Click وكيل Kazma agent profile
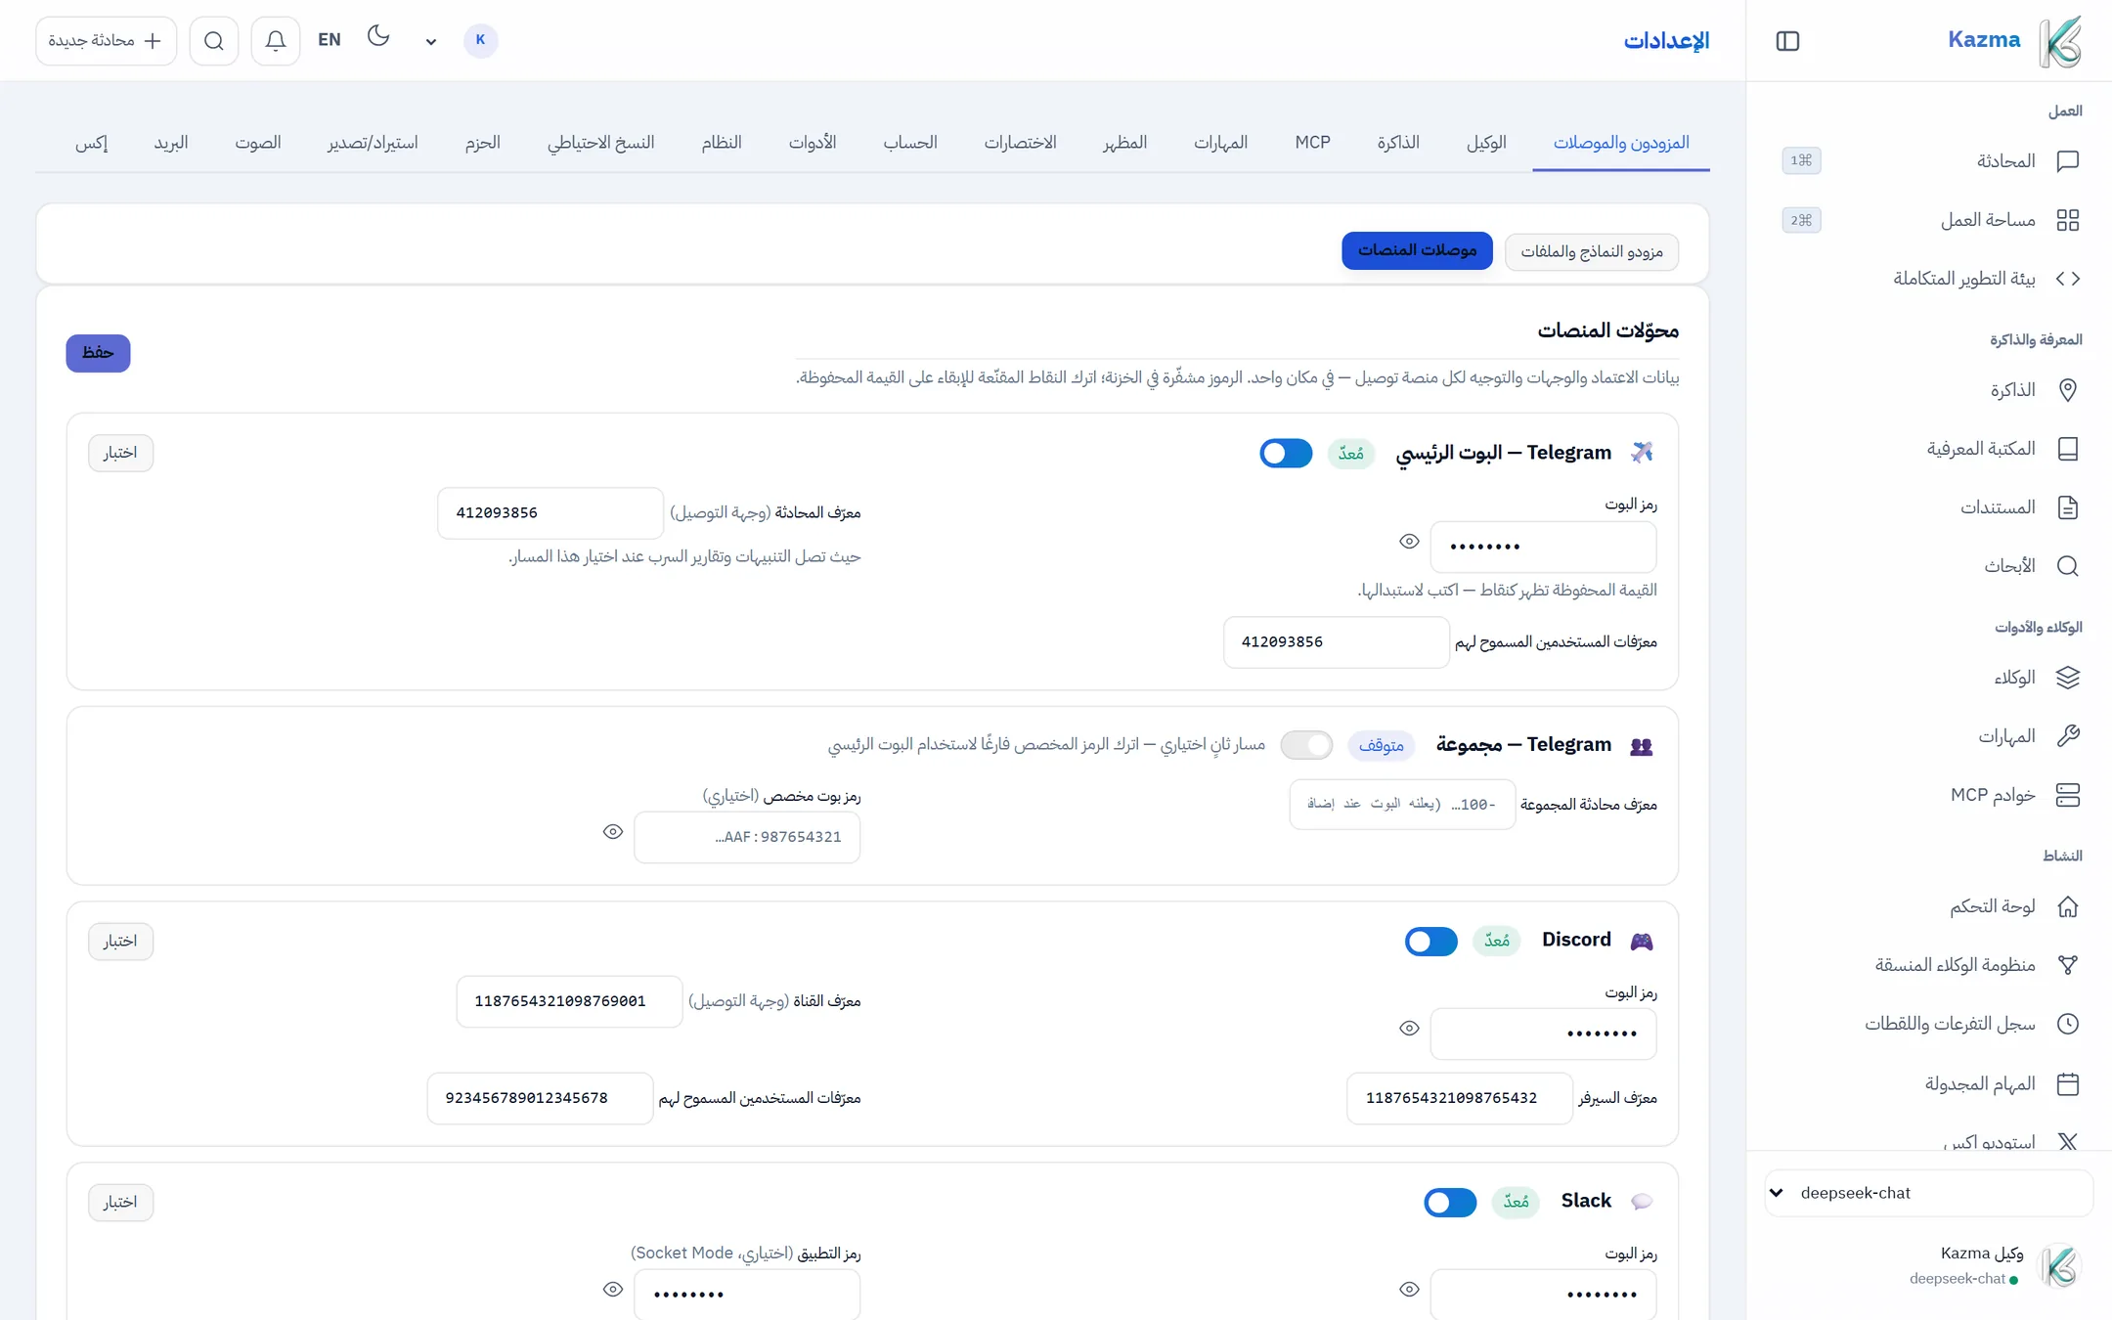 point(1995,1265)
